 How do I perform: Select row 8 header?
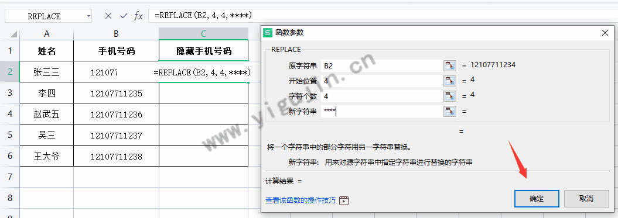10,198
